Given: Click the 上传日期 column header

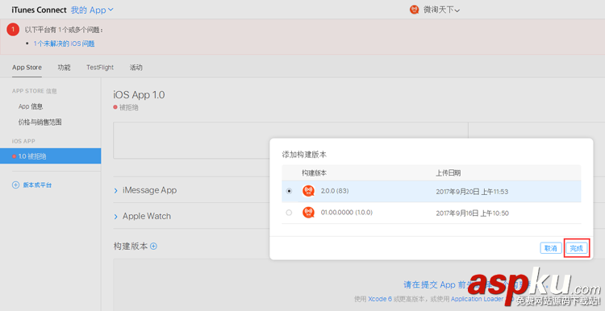Looking at the screenshot, I should (x=449, y=173).
